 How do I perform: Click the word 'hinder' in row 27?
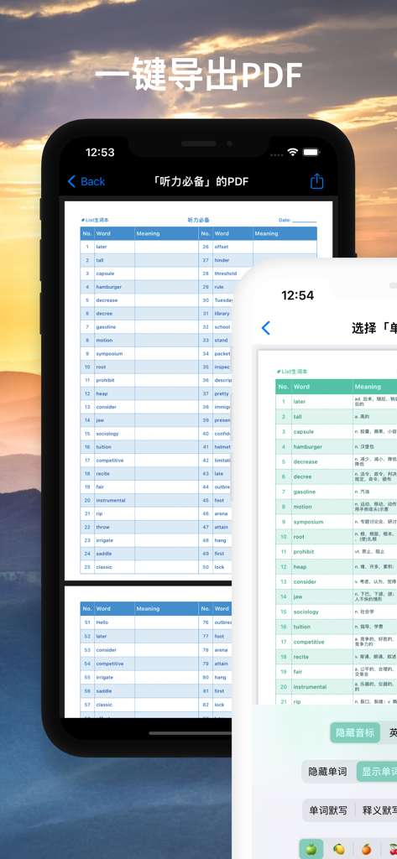click(222, 260)
